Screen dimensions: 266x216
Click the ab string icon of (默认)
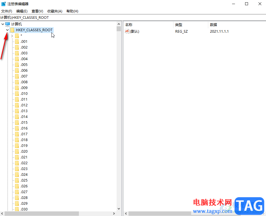click(127, 31)
